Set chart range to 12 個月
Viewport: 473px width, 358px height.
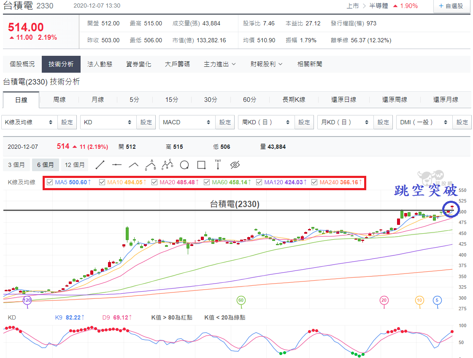[75, 165]
